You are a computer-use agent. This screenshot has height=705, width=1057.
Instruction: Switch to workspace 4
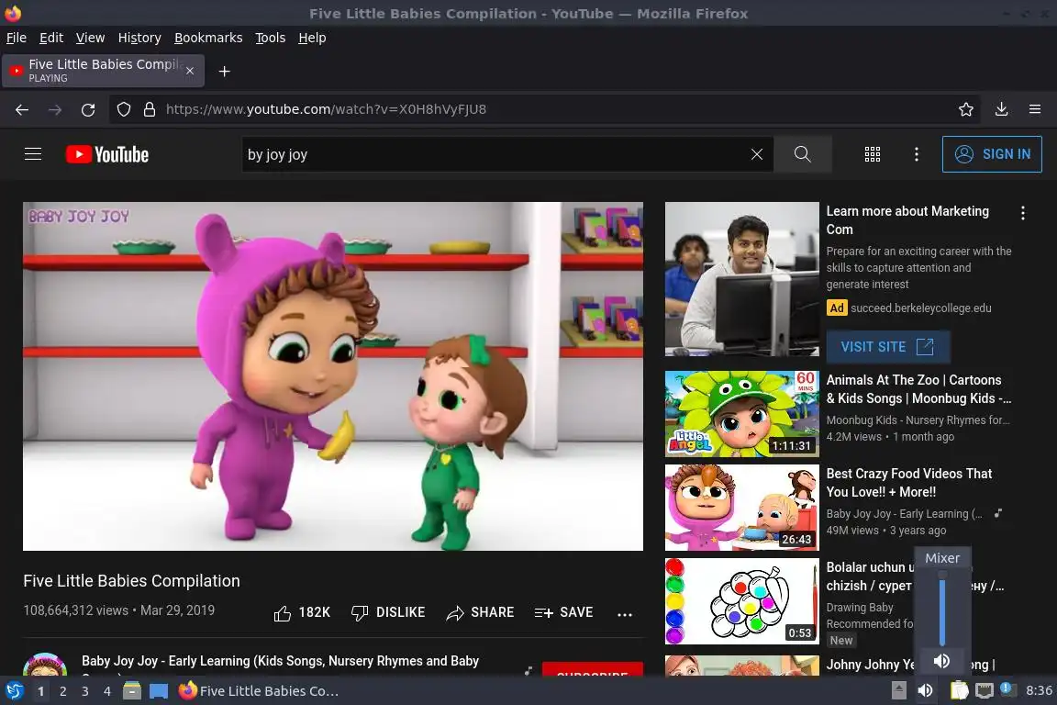[x=107, y=691]
